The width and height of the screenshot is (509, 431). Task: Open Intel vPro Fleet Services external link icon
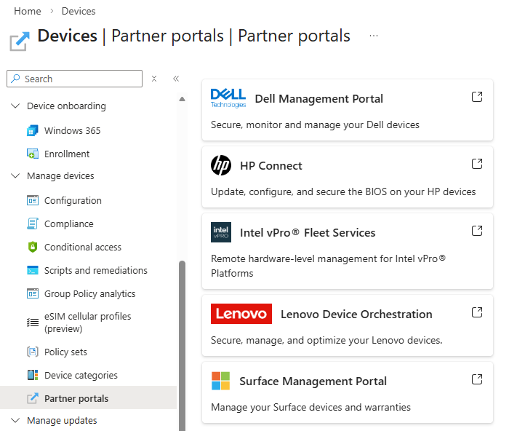pos(477,231)
